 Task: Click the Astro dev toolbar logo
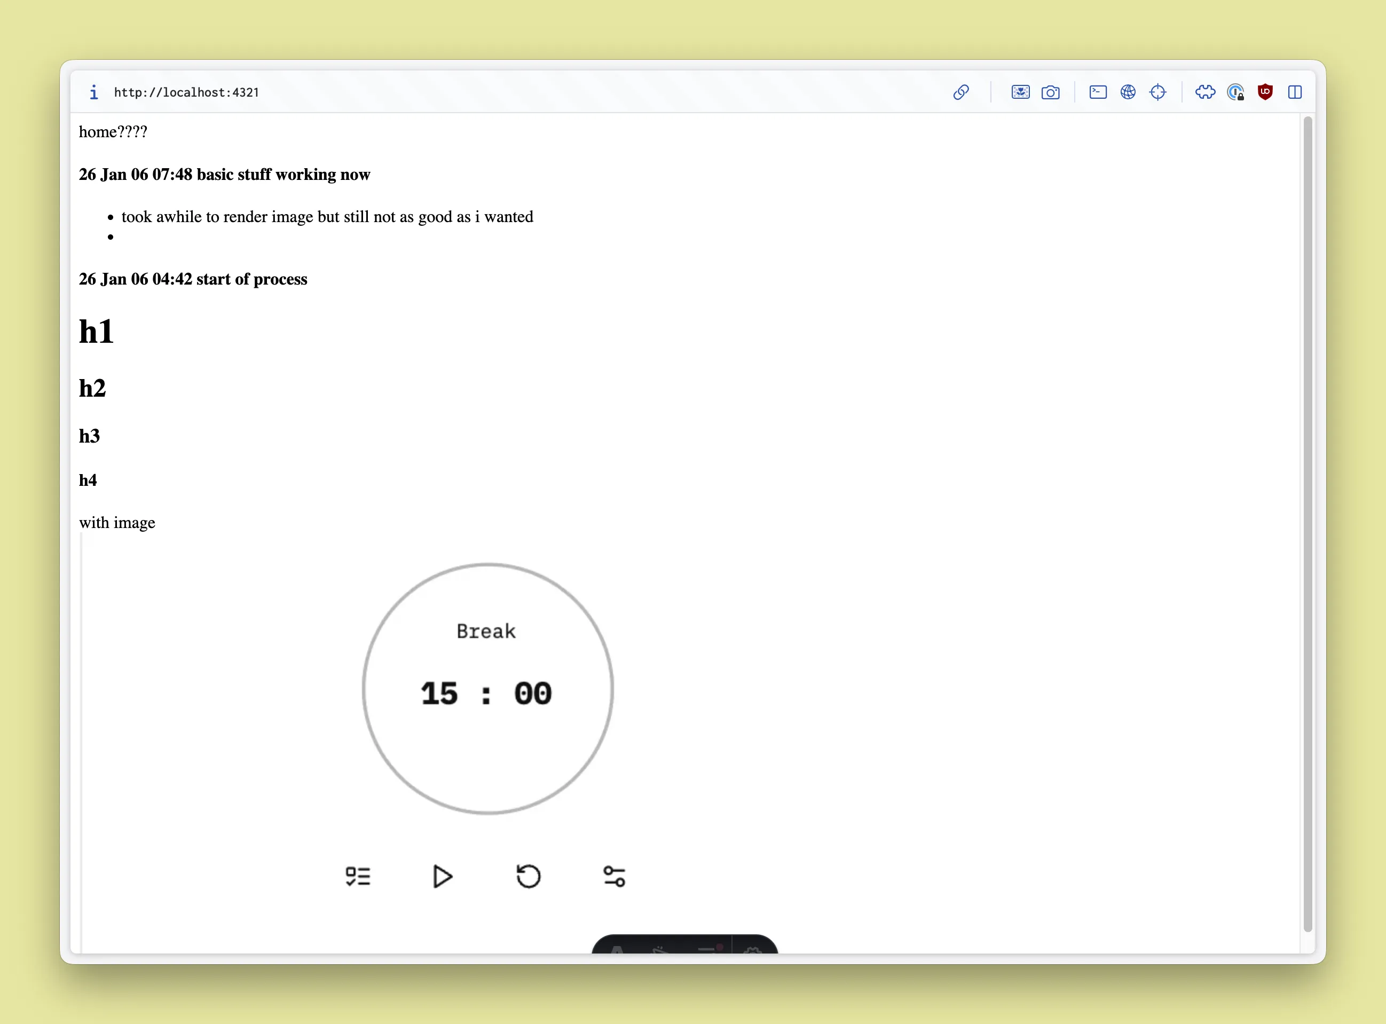(617, 948)
